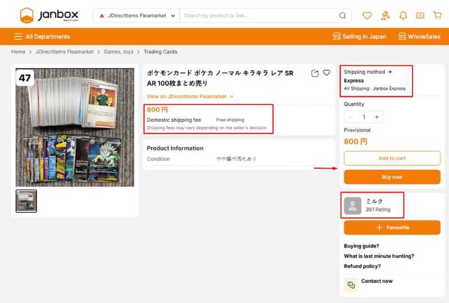Image resolution: width=449 pixels, height=303 pixels.
Task: Open the notifications bell icon
Action: [403, 15]
